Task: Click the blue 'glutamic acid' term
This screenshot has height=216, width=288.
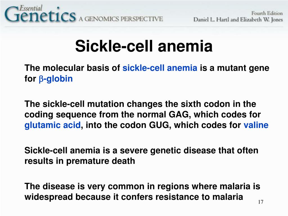Action: coord(53,125)
